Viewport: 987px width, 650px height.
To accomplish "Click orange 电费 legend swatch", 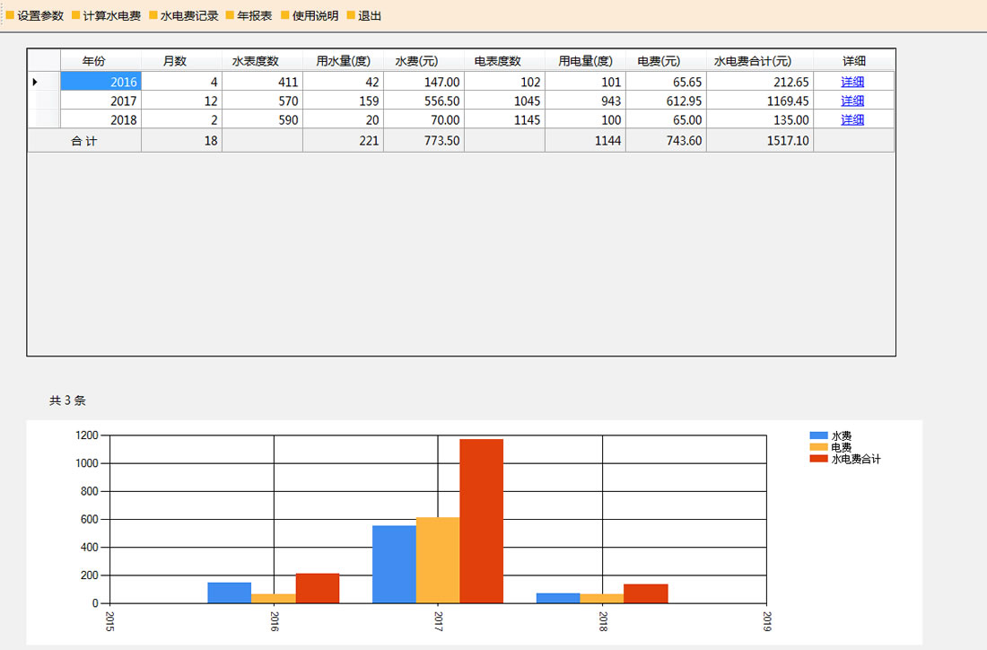I will (818, 447).
